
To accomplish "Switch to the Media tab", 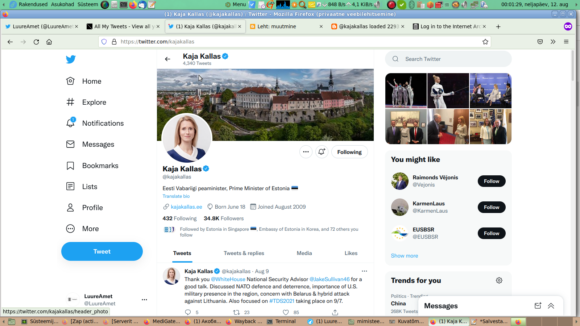I will pos(304,253).
